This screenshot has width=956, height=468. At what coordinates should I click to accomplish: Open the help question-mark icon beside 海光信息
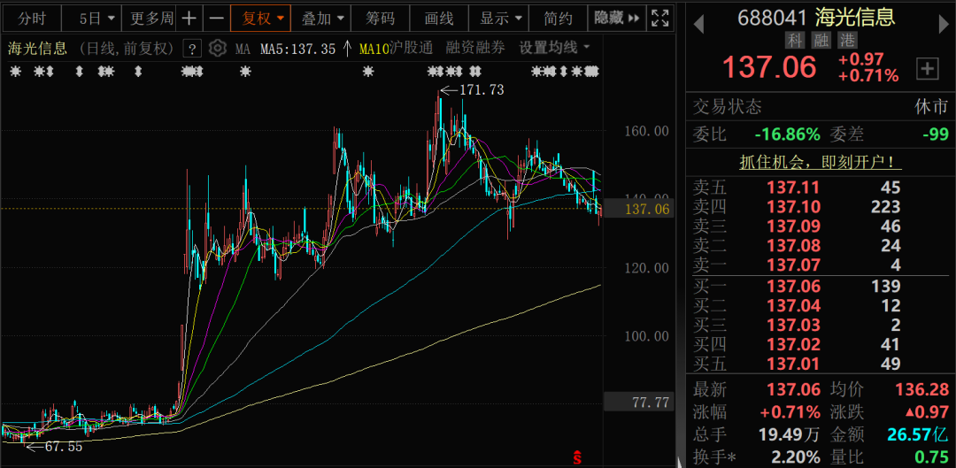tap(191, 49)
